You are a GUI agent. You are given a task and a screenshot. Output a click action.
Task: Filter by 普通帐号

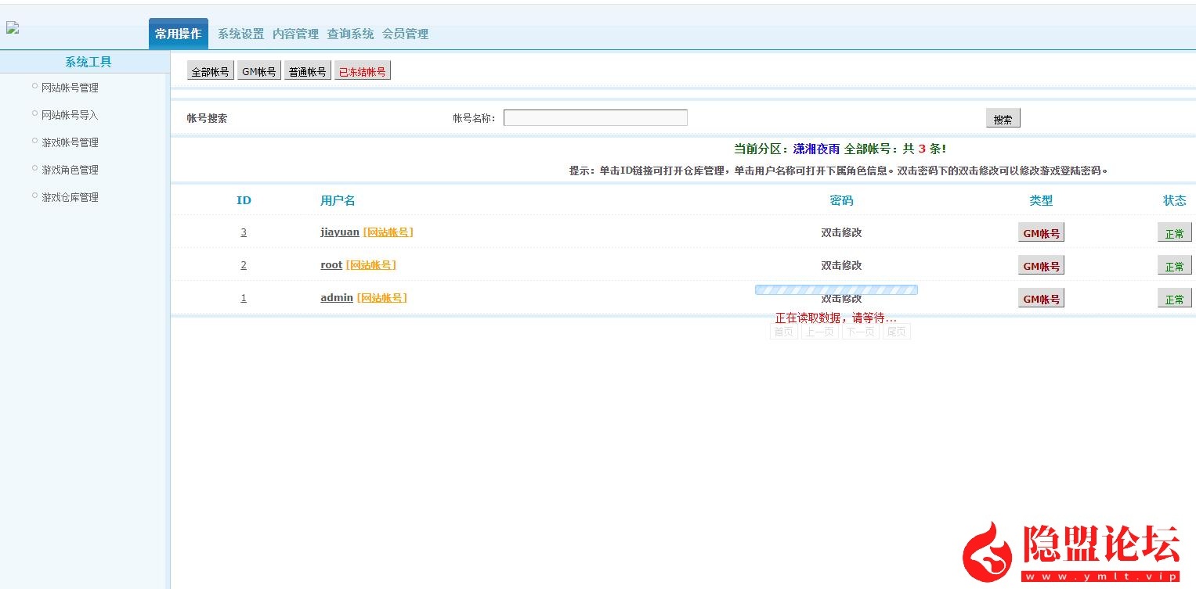[308, 71]
